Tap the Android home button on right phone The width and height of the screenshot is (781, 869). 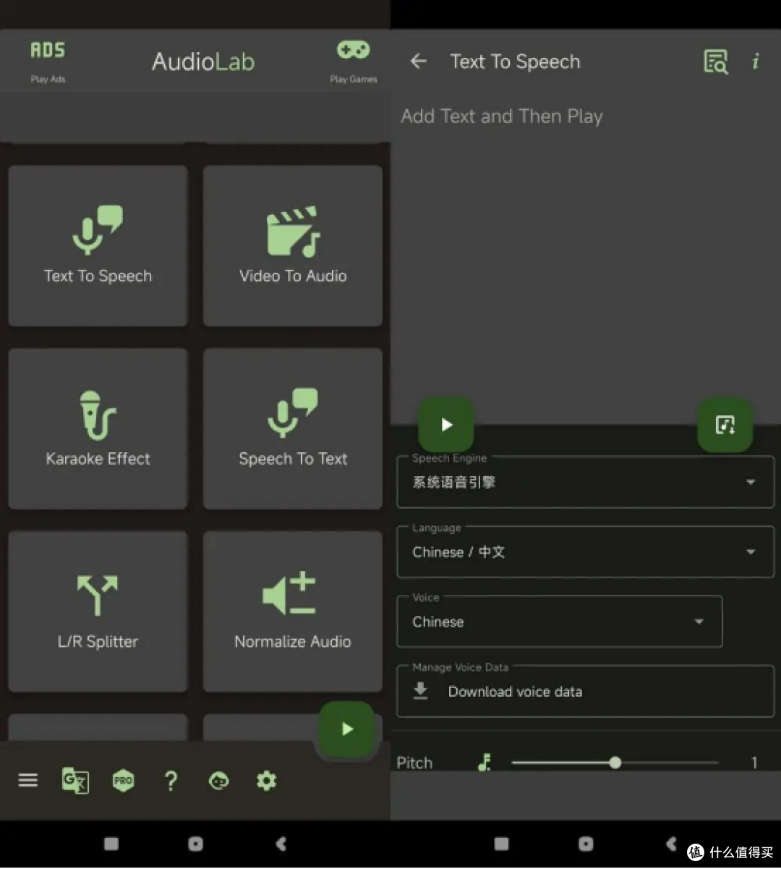[586, 844]
